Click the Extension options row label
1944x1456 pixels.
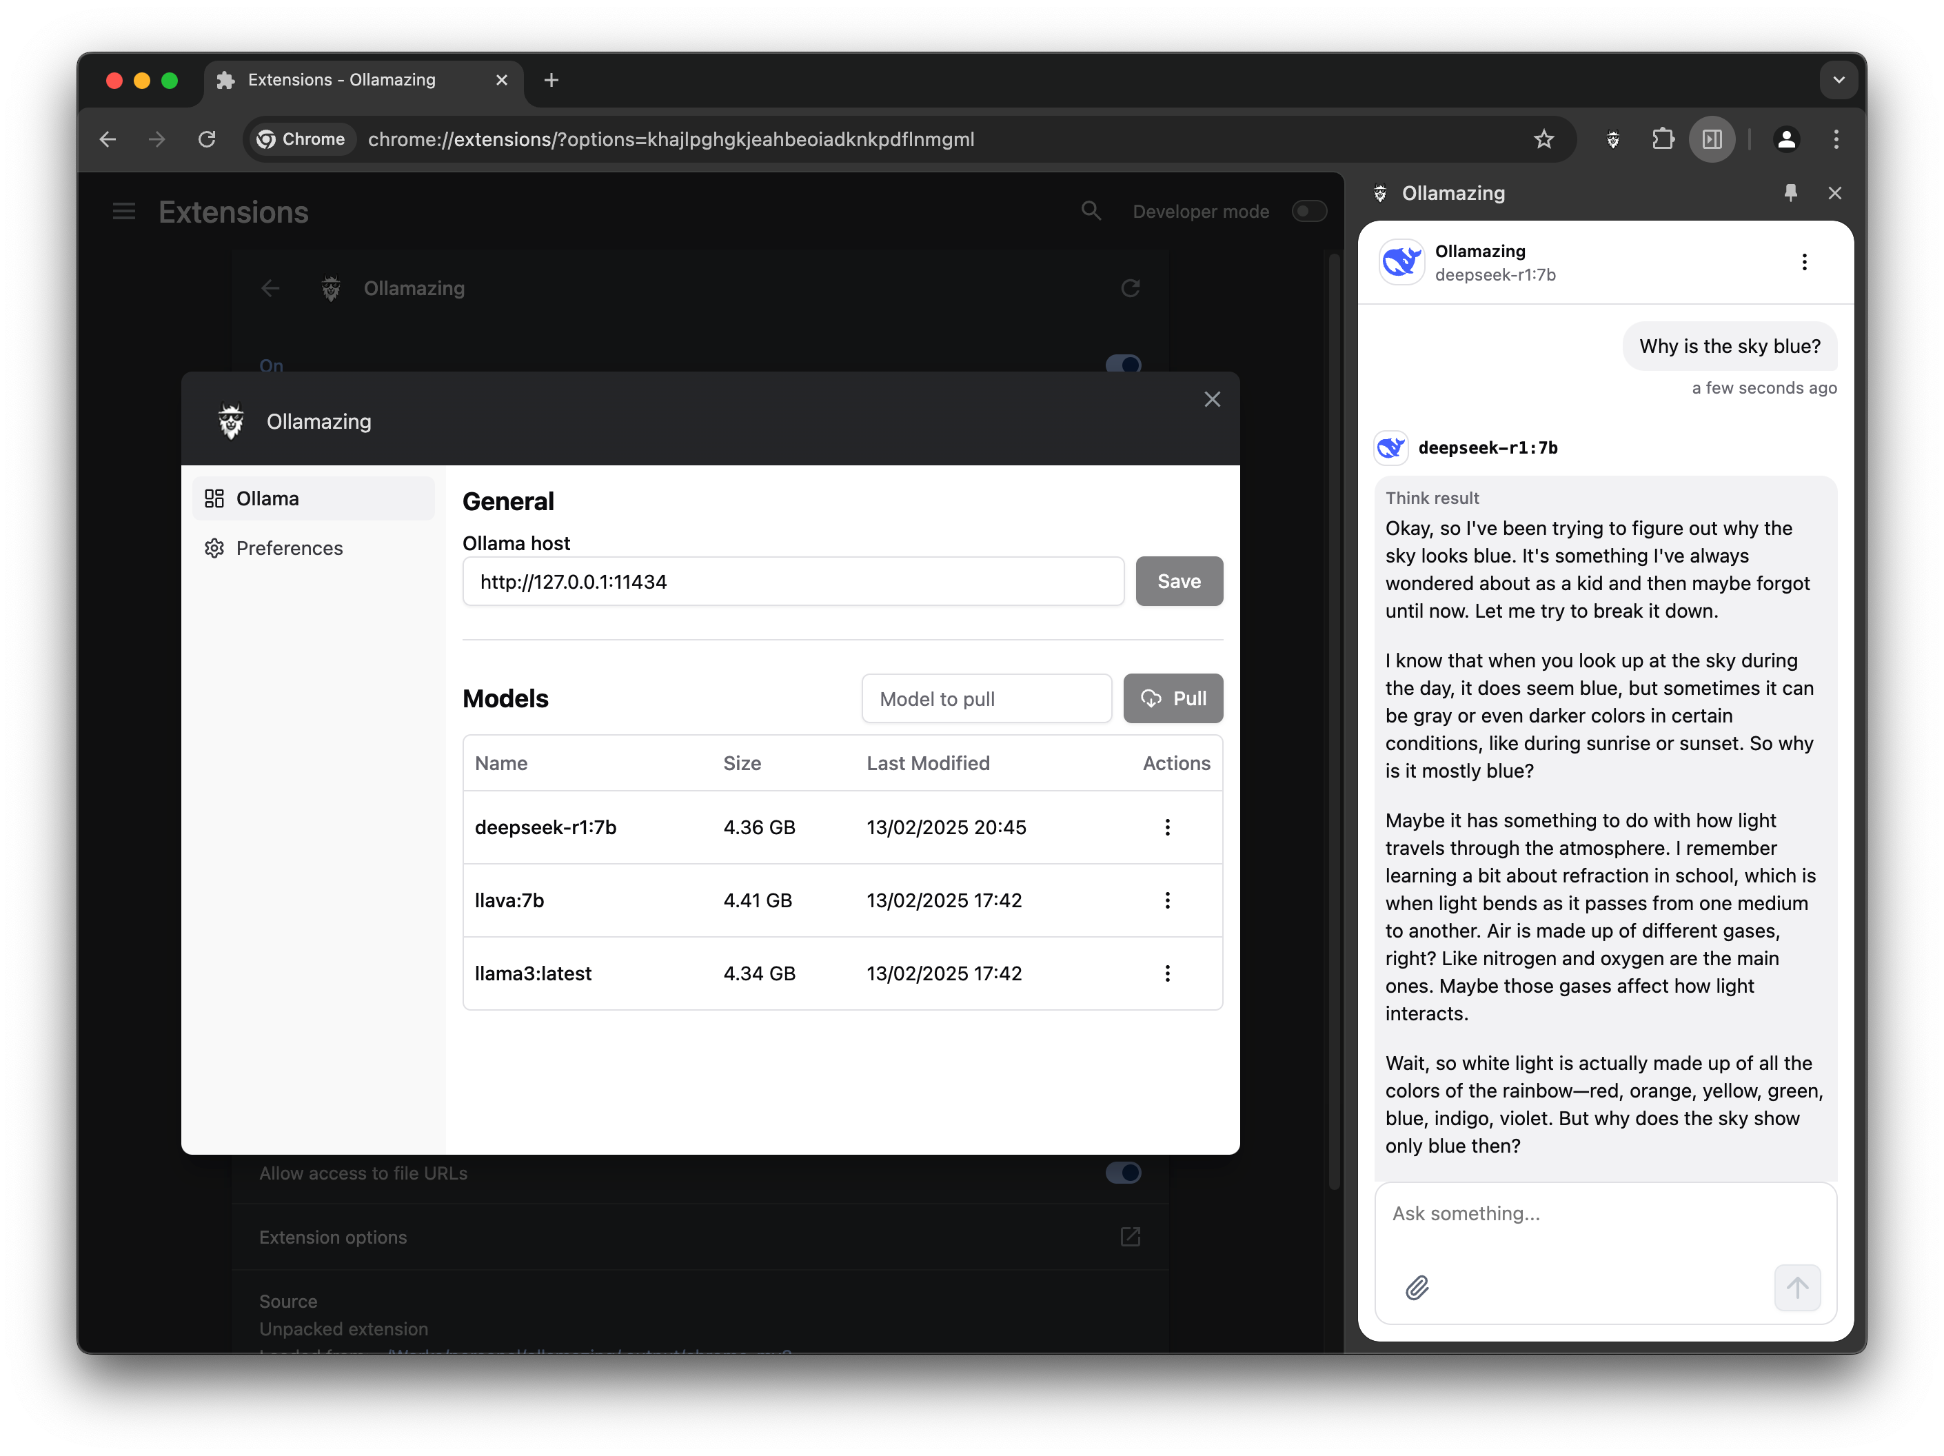click(x=333, y=1237)
